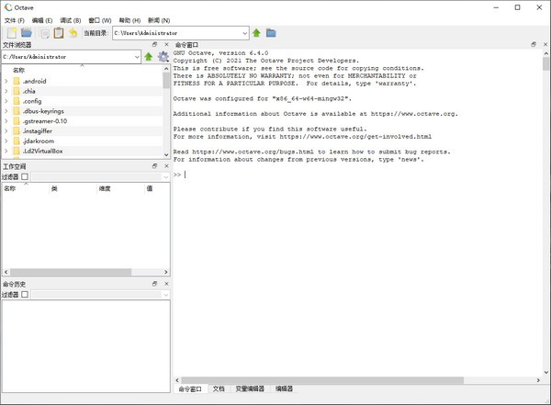Image resolution: width=551 pixels, height=405 pixels.
Task: Go up one directory in main toolbar
Action: point(257,33)
